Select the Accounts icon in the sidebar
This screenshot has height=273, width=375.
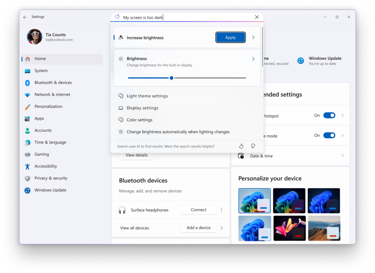pos(27,130)
